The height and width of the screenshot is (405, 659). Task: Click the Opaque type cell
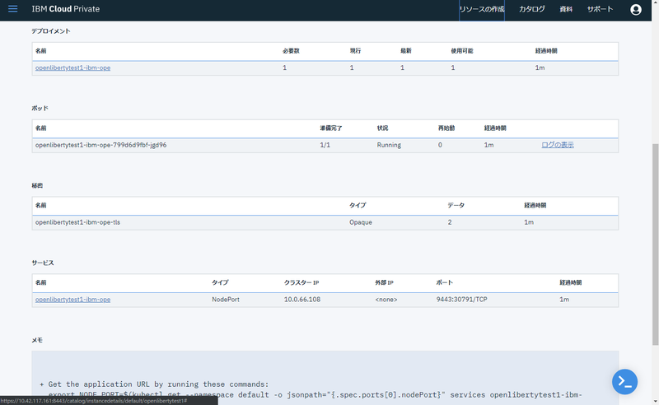pyautogui.click(x=361, y=222)
